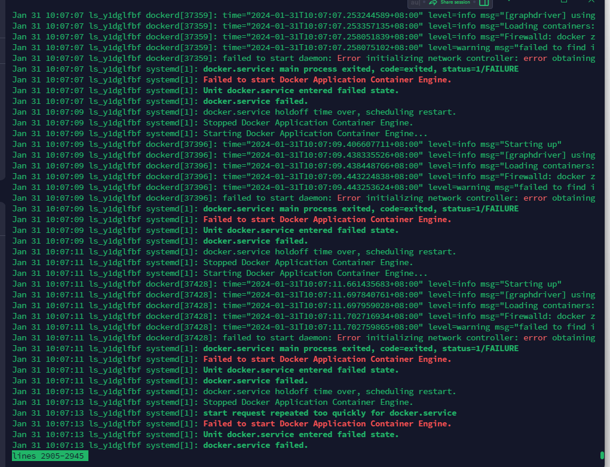Click dockerd[37428] 'failed to start daemon' line
This screenshot has height=467, width=610.
[x=304, y=337]
